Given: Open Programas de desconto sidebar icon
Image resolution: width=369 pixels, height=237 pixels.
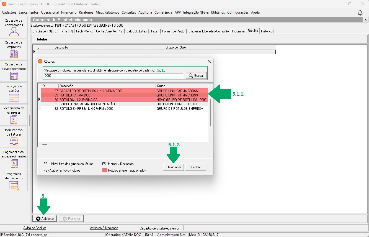Looking at the screenshot, I should point(14,181).
